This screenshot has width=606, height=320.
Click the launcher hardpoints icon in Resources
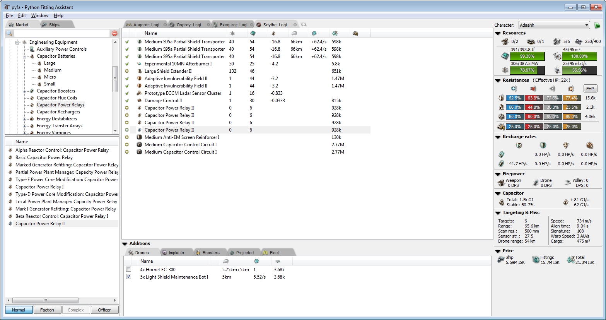pos(531,41)
